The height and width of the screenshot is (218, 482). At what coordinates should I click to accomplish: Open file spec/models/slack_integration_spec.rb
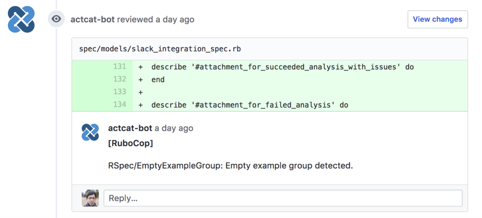pyautogui.click(x=160, y=49)
